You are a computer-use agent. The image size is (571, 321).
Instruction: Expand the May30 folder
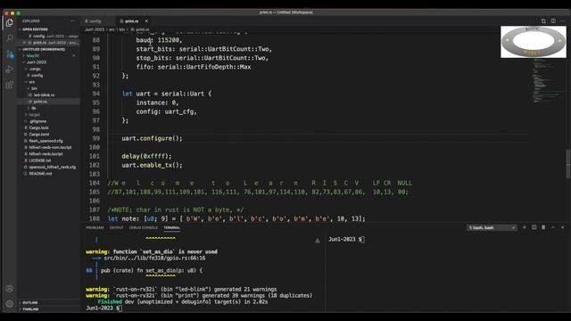pyautogui.click(x=33, y=55)
